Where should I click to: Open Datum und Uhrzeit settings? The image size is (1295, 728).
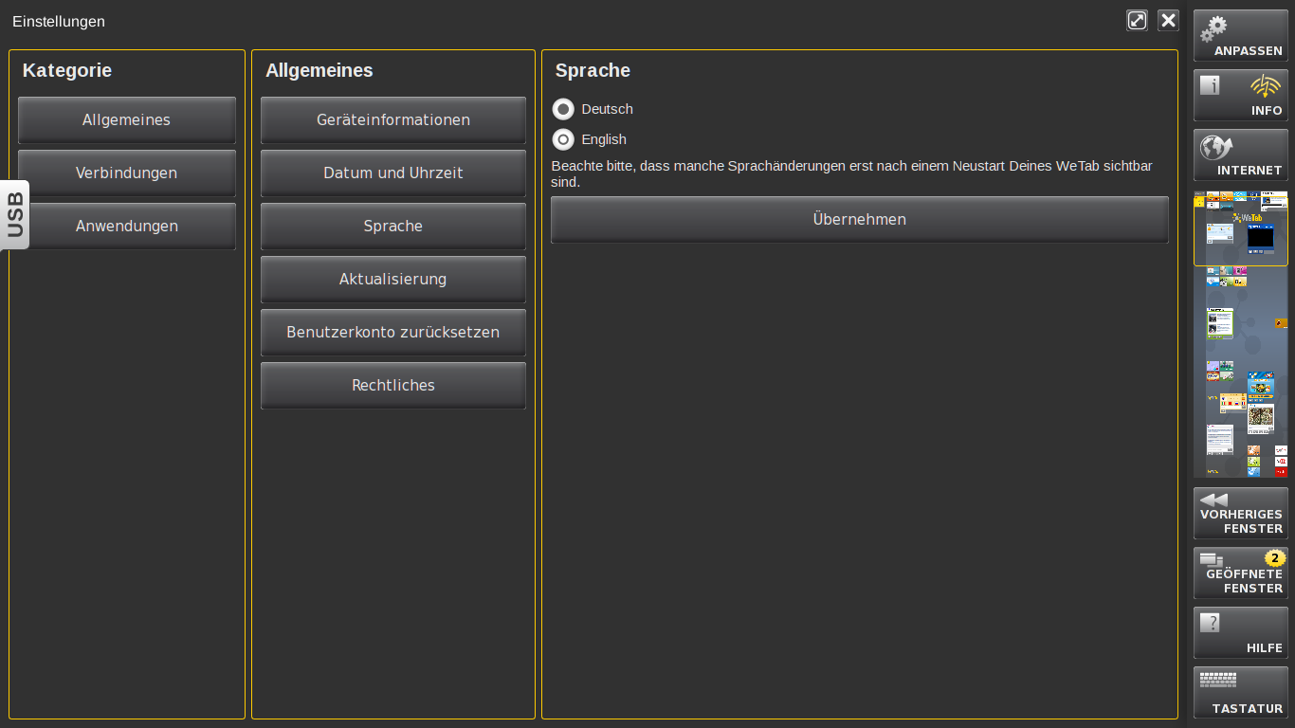click(392, 173)
